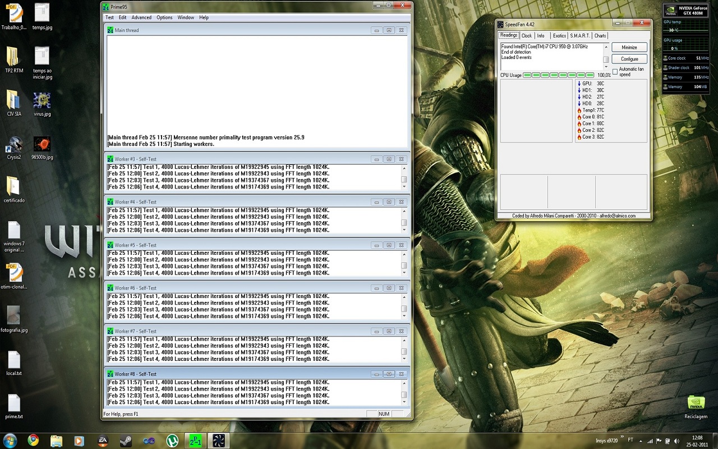Switch to the Charts tab
718x449 pixels.
click(x=600, y=36)
